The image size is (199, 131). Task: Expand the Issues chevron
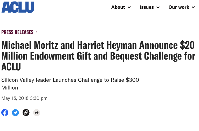point(158,7)
